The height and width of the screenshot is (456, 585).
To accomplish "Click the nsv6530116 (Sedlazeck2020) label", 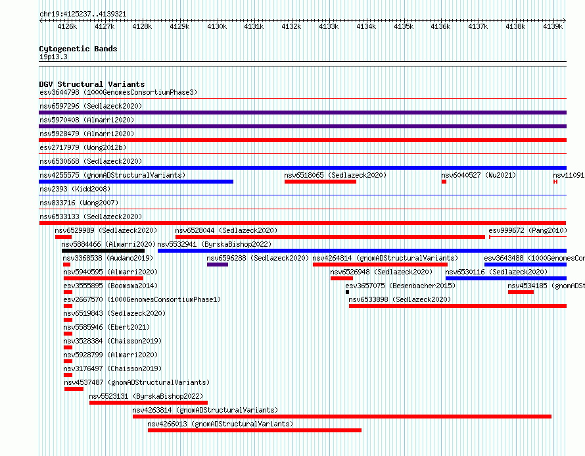I will pos(496,272).
